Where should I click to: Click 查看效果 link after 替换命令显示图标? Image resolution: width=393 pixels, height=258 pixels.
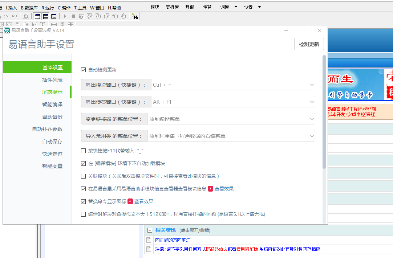point(144,201)
